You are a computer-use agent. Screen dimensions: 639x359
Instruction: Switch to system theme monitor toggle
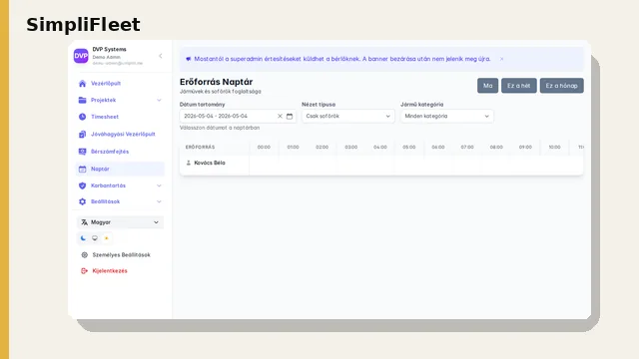(x=95, y=238)
